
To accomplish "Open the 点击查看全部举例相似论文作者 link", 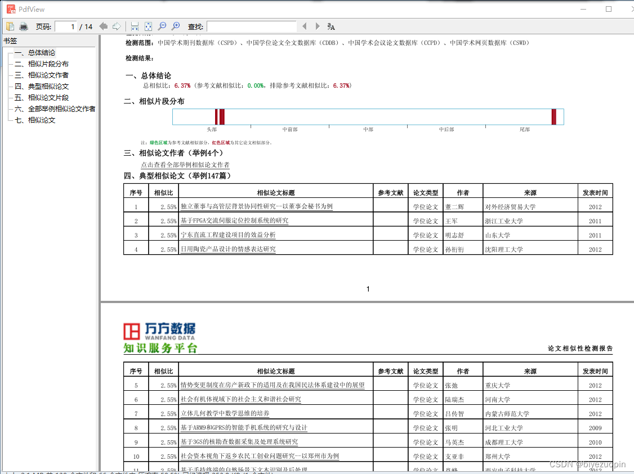I will 183,164.
